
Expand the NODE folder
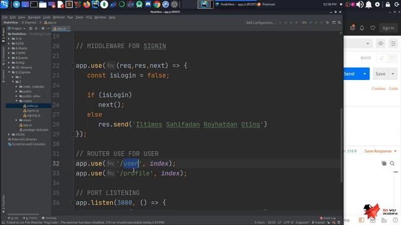click(x=9, y=134)
